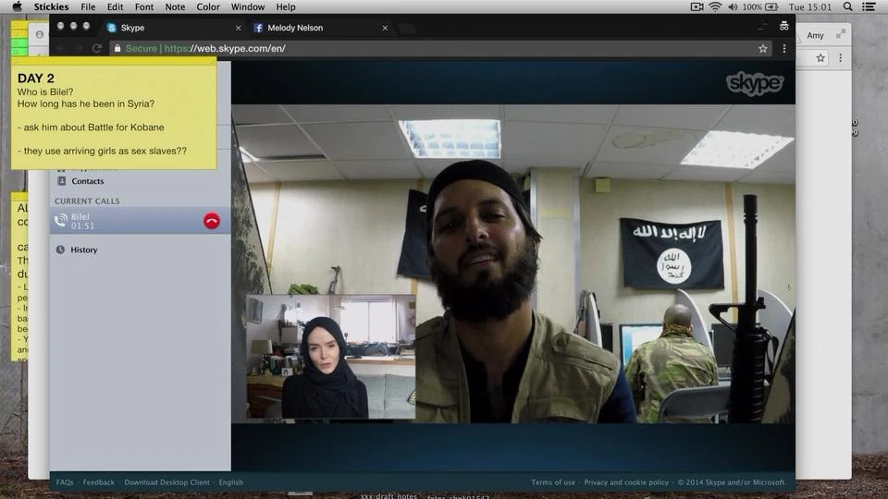Image resolution: width=888 pixels, height=499 pixels.
Task: Close the Skype browser tab
Action: 238,28
